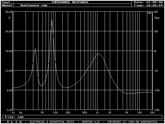Click the 2K frequency axis label
Viewport: 165px width, 124px height.
point(110,113)
